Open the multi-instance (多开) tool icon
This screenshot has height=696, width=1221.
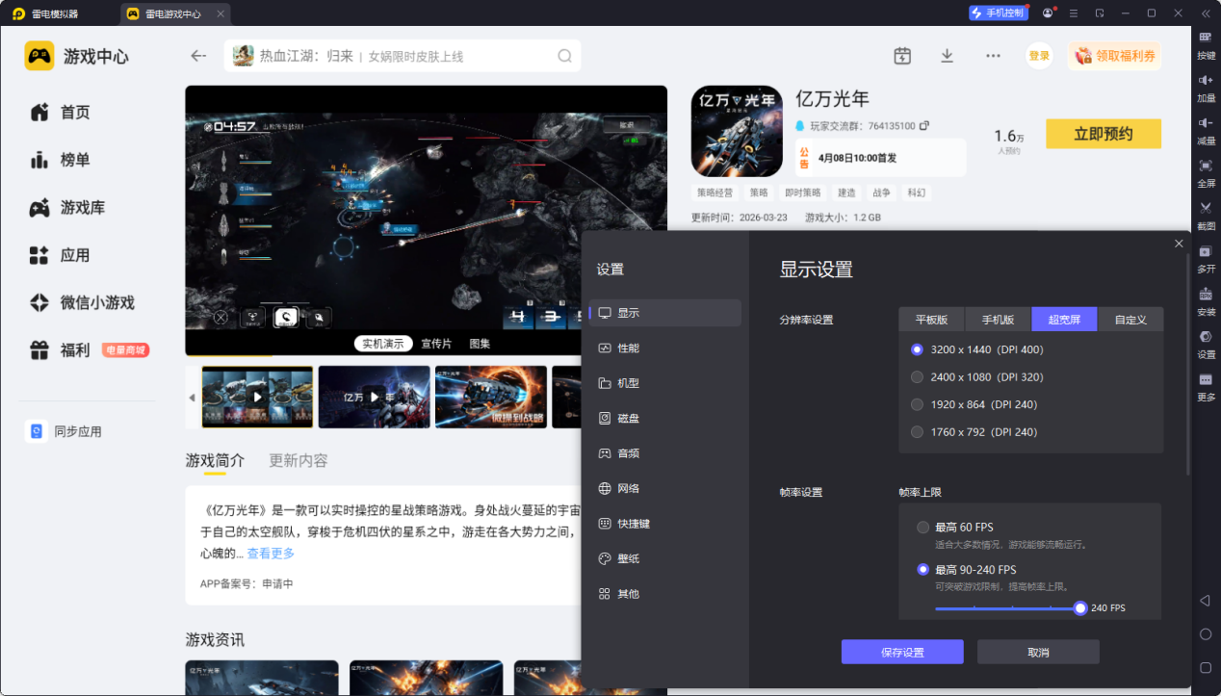click(x=1206, y=251)
